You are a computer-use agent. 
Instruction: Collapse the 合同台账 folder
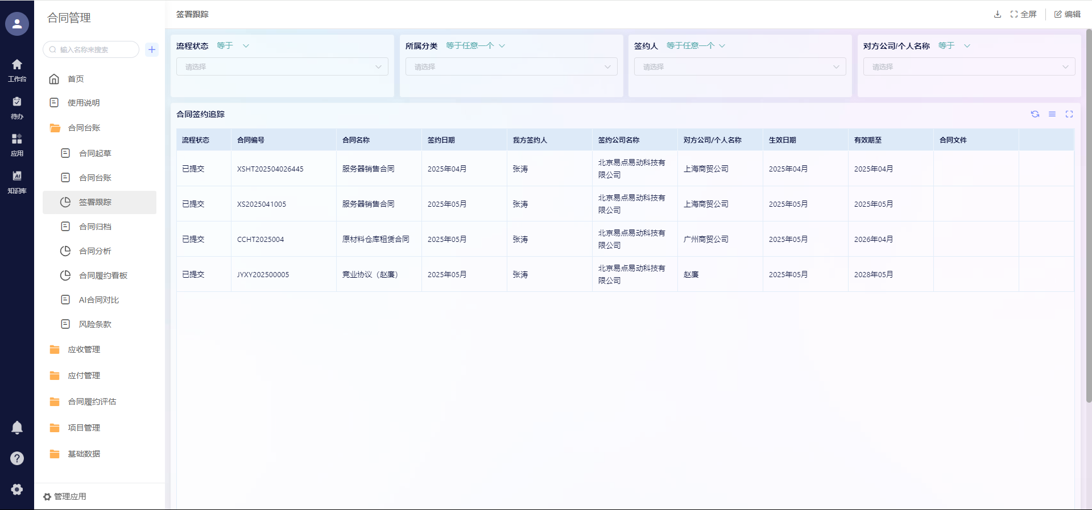tap(84, 128)
